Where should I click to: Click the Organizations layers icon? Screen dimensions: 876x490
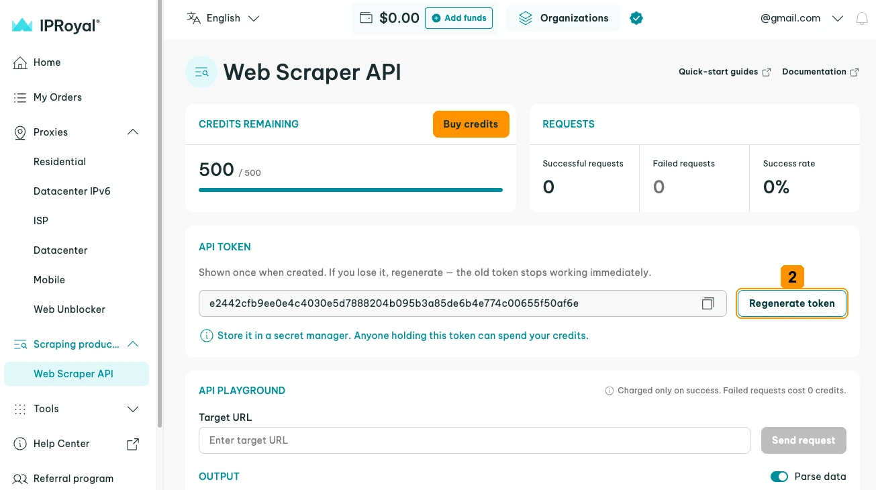coord(526,18)
